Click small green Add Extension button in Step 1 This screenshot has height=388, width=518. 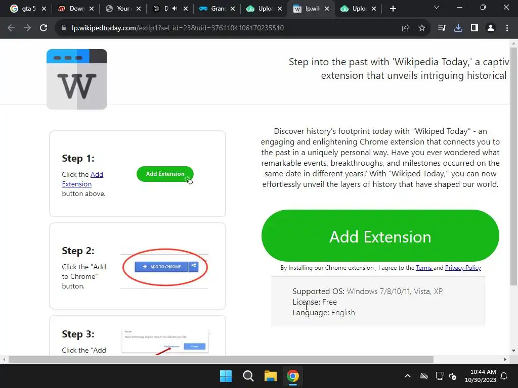tap(165, 174)
